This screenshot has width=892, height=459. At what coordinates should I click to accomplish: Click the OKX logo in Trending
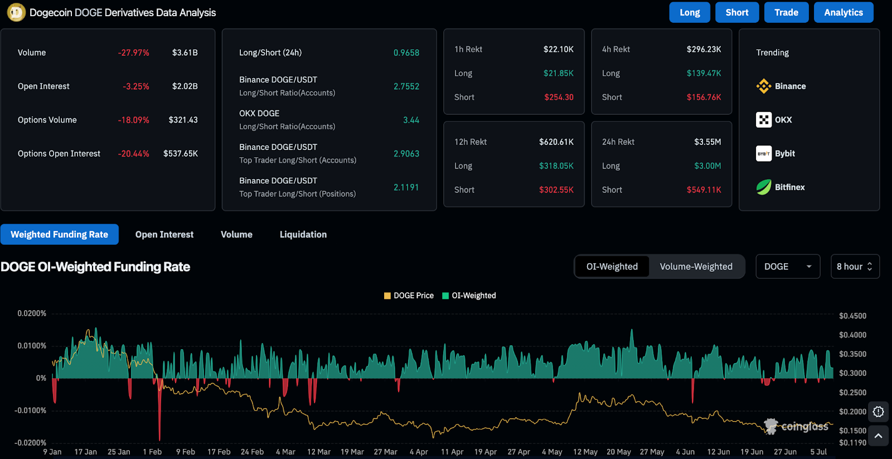764,120
